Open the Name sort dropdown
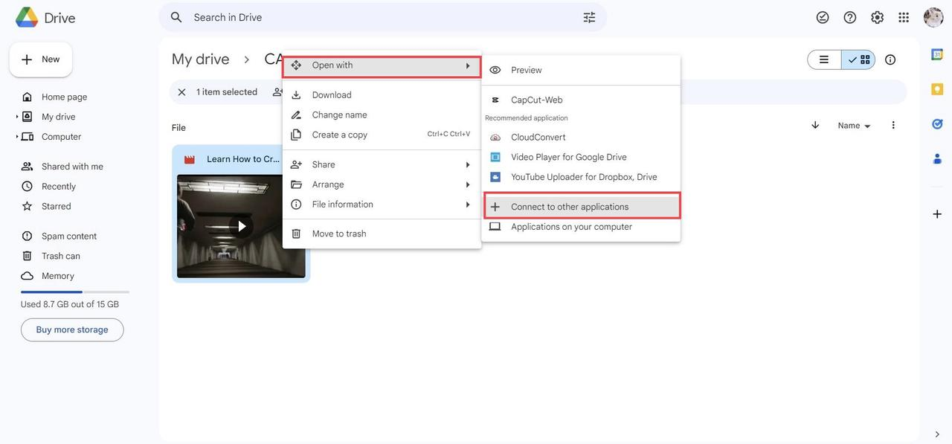The image size is (952, 444). coord(854,126)
